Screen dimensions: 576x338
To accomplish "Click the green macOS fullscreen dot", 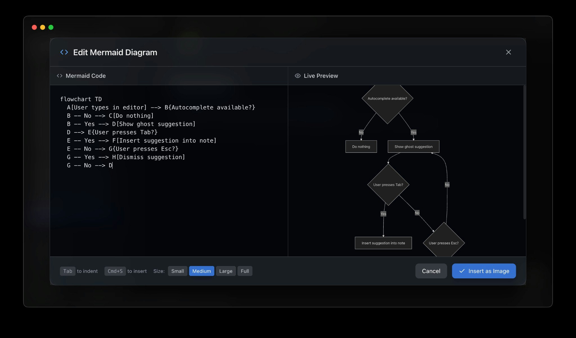I will coord(51,27).
